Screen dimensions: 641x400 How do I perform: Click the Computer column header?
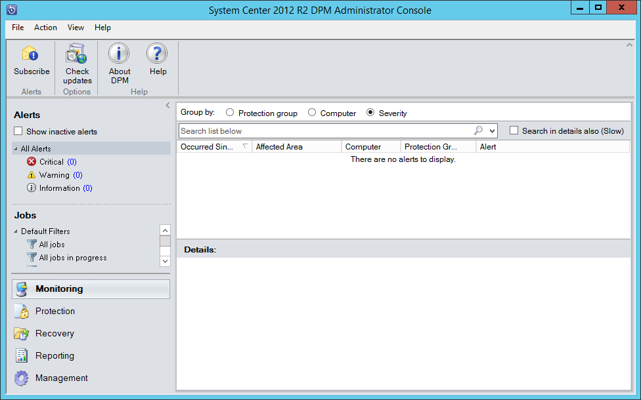click(x=371, y=146)
